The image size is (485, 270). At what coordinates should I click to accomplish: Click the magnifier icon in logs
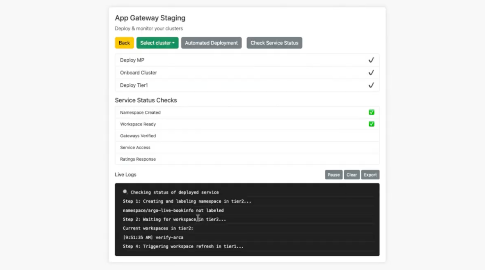[x=125, y=192]
